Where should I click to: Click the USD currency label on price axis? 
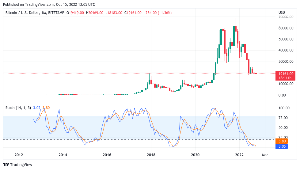[282, 13]
